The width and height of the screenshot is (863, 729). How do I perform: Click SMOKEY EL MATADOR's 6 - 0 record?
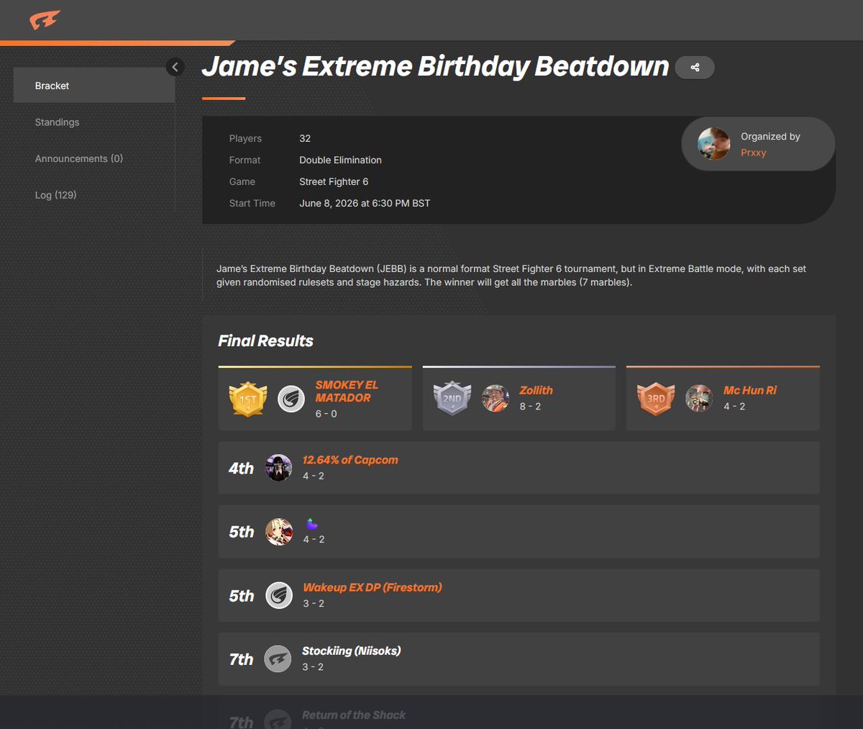pos(326,414)
